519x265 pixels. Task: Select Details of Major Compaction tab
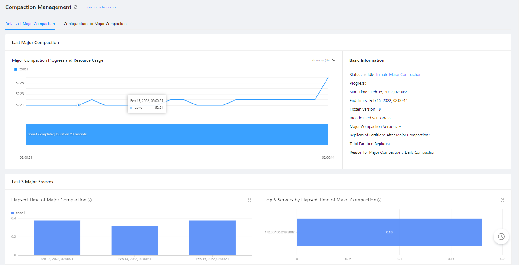click(30, 24)
